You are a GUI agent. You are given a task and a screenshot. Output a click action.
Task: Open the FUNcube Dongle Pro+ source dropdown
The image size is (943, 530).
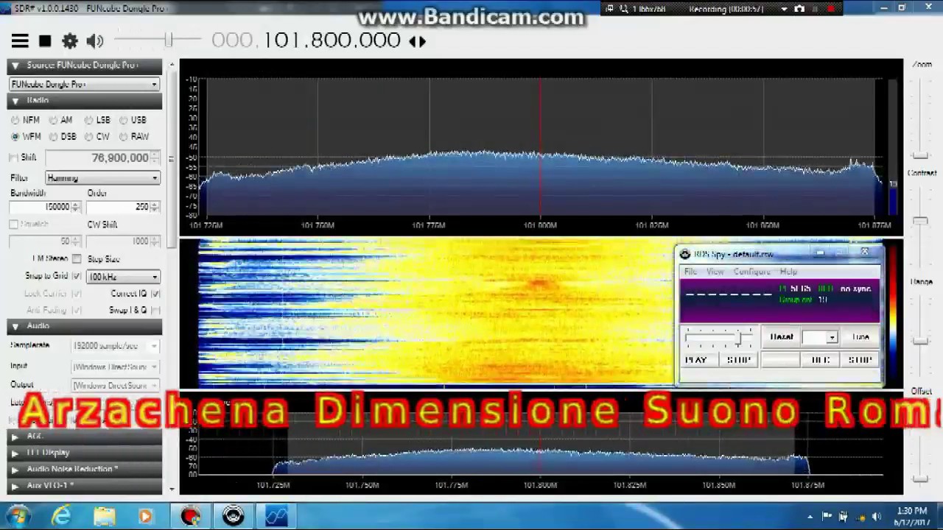85,84
